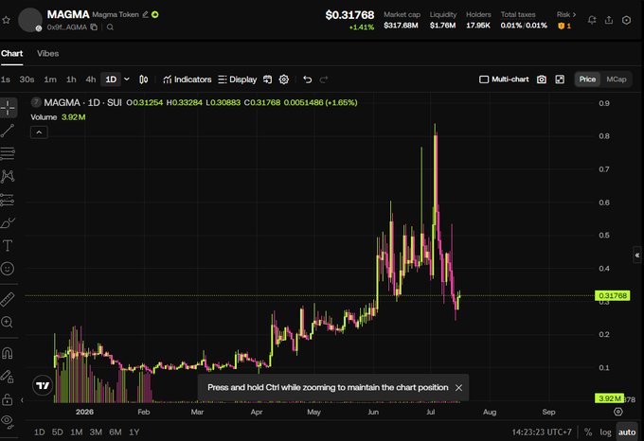Select the pattern drawing tool
This screenshot has height=441, width=644.
8,176
